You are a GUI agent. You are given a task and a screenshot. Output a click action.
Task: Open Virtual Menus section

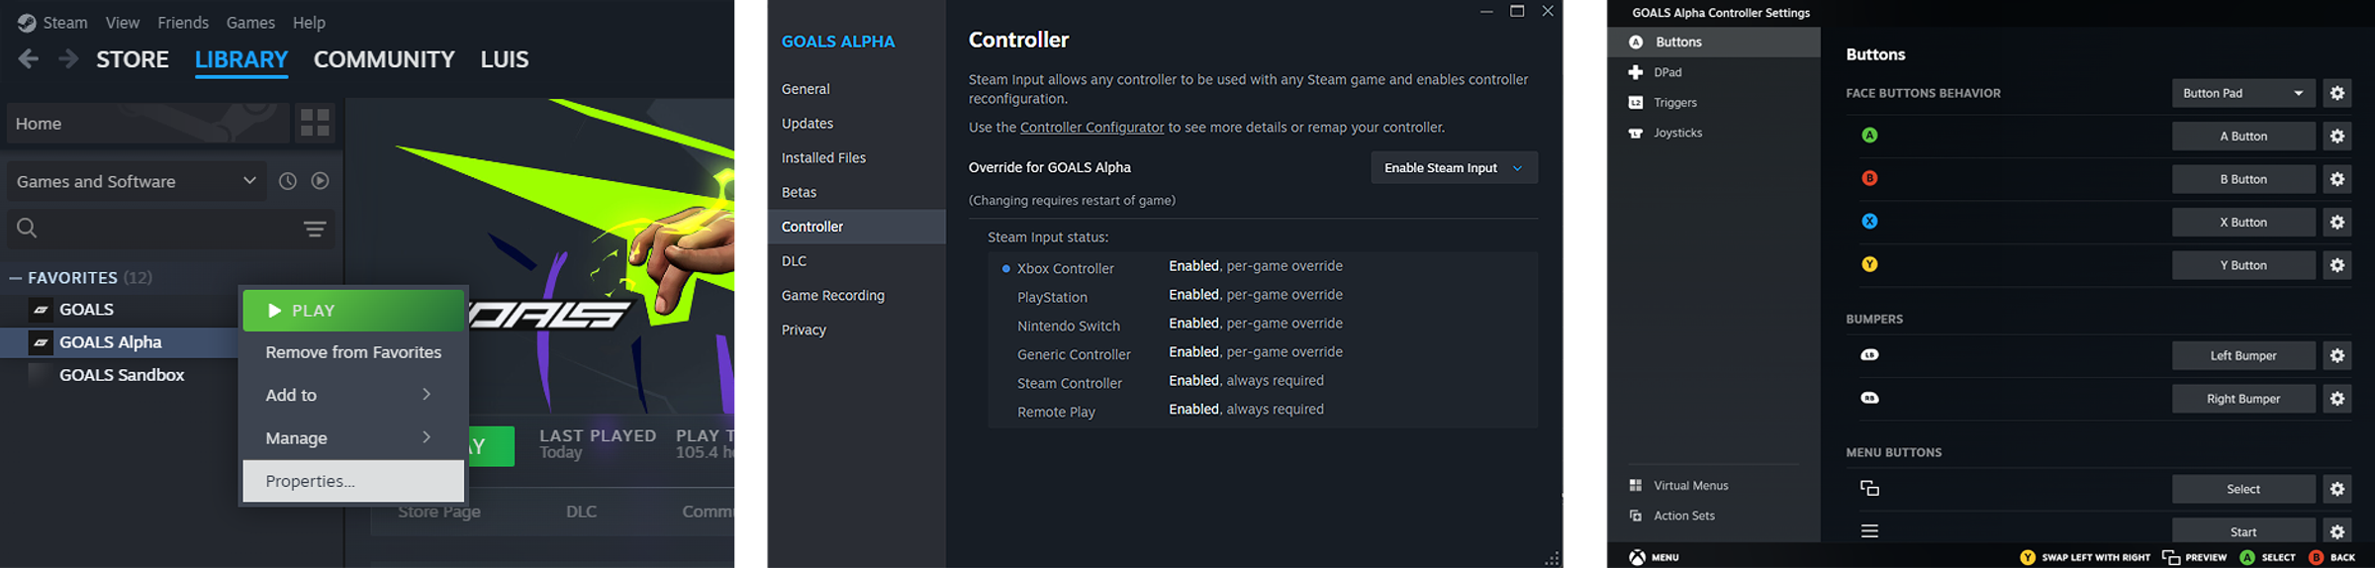click(1690, 486)
